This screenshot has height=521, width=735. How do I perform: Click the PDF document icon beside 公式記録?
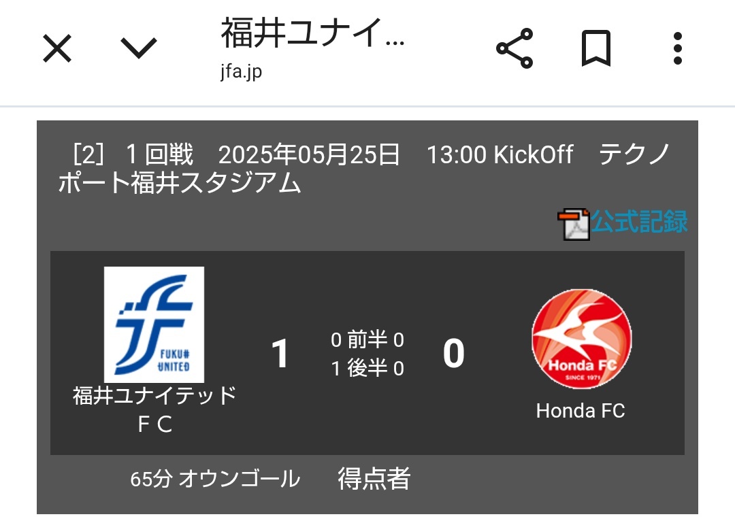[574, 224]
